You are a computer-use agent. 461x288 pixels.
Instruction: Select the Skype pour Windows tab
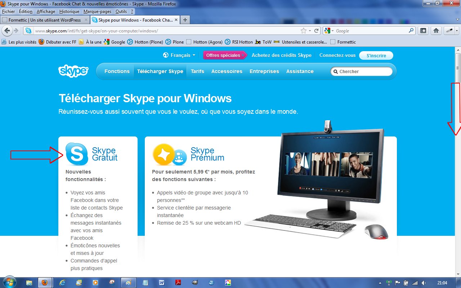(134, 20)
